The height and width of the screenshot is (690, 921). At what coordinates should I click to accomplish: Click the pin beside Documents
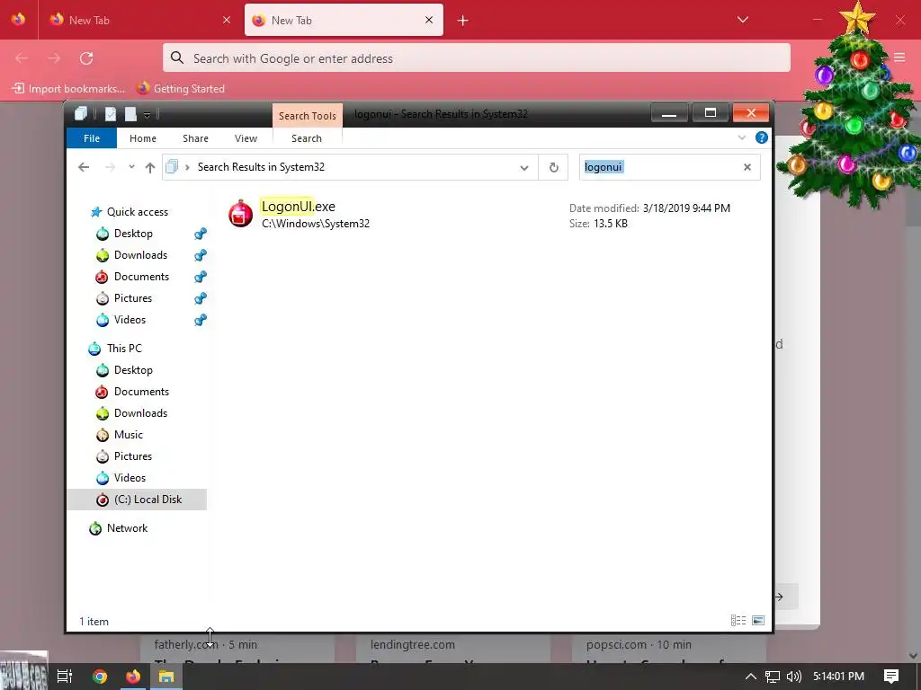[x=201, y=277]
